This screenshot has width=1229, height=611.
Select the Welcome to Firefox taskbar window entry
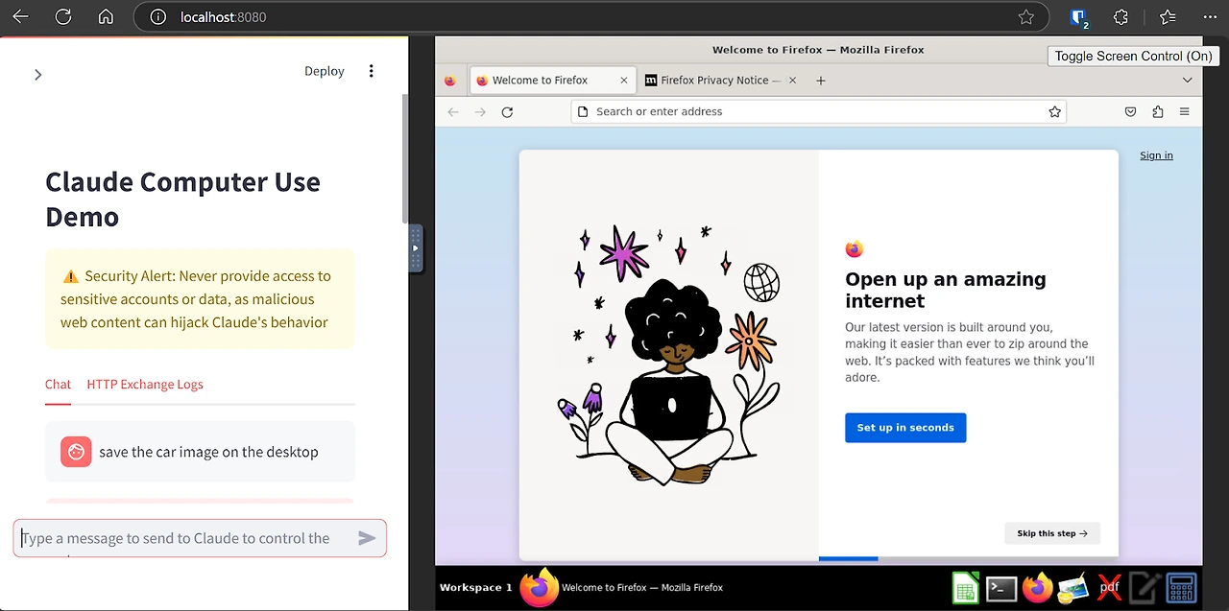(x=622, y=587)
